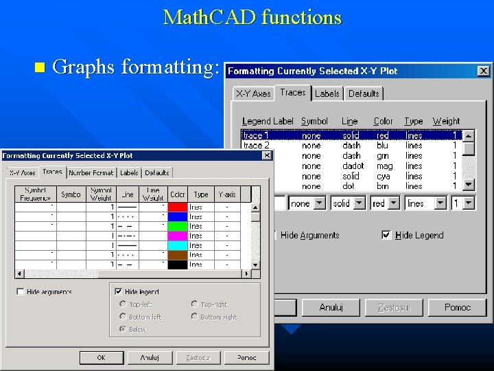Click Anuluj button in back dialog

[x=331, y=308]
